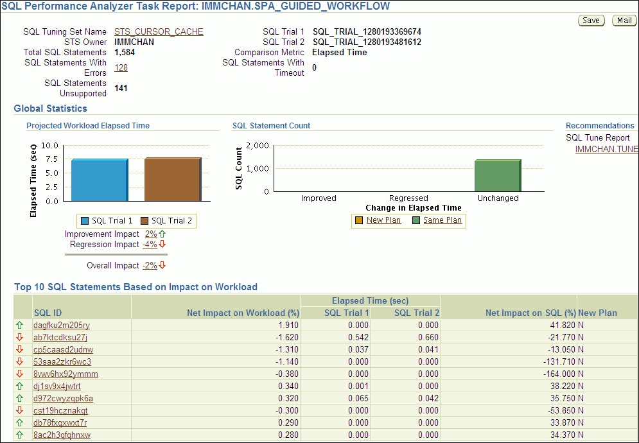
Task: Open the STS_CURSOR_CACHE tuning set link
Action: pos(159,31)
